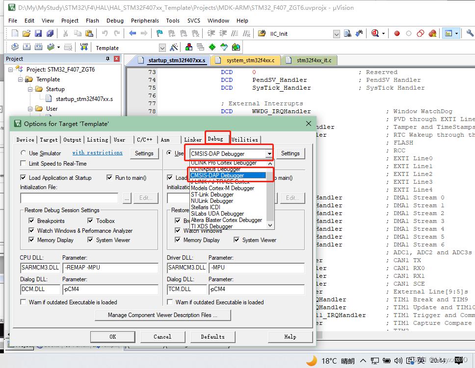The image size is (475, 368).
Task: Click the Save All icon
Action: coord(50,33)
